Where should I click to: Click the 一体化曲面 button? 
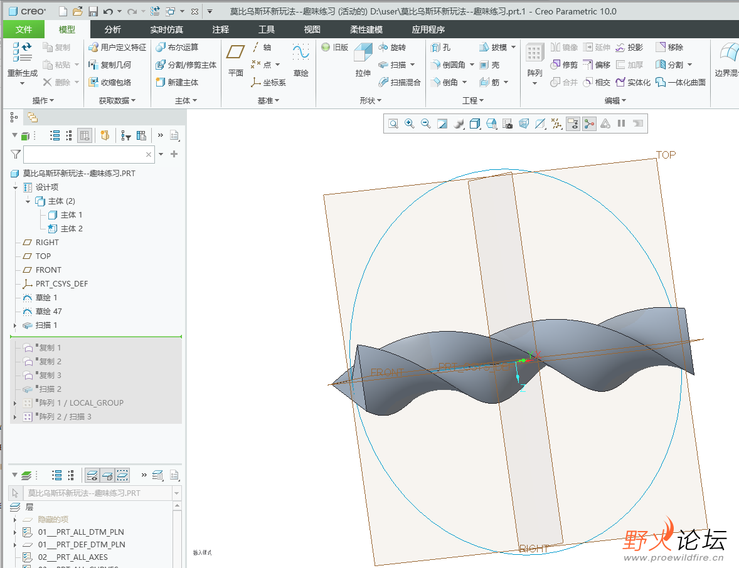(681, 82)
